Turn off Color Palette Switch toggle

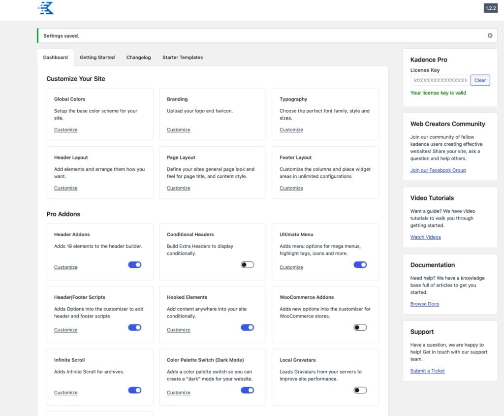[x=247, y=390]
